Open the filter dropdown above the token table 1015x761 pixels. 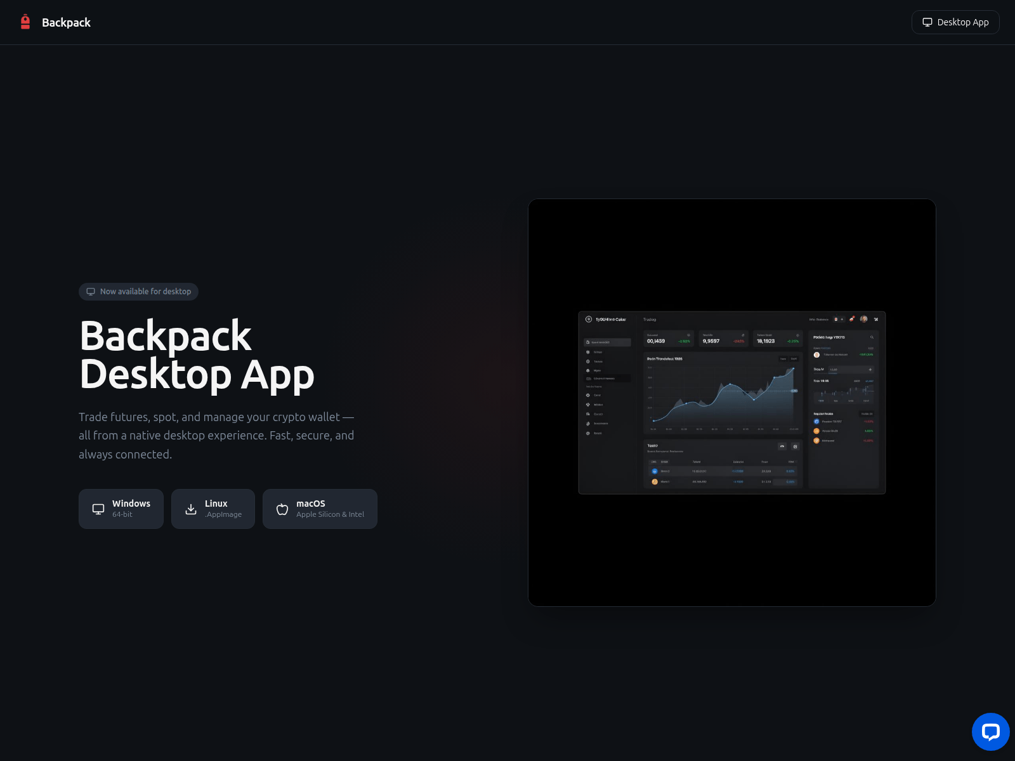coord(782,446)
